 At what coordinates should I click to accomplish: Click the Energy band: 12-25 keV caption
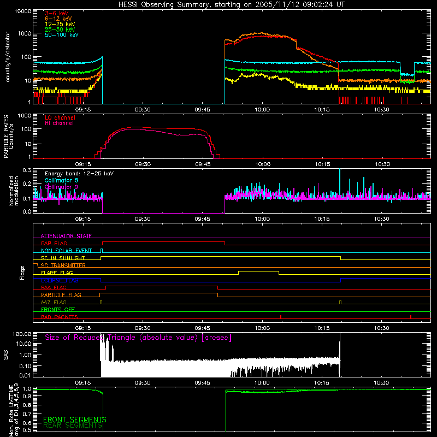79,174
